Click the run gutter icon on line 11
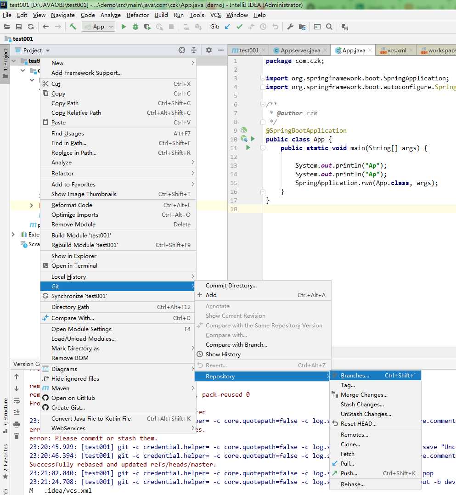 [248, 147]
